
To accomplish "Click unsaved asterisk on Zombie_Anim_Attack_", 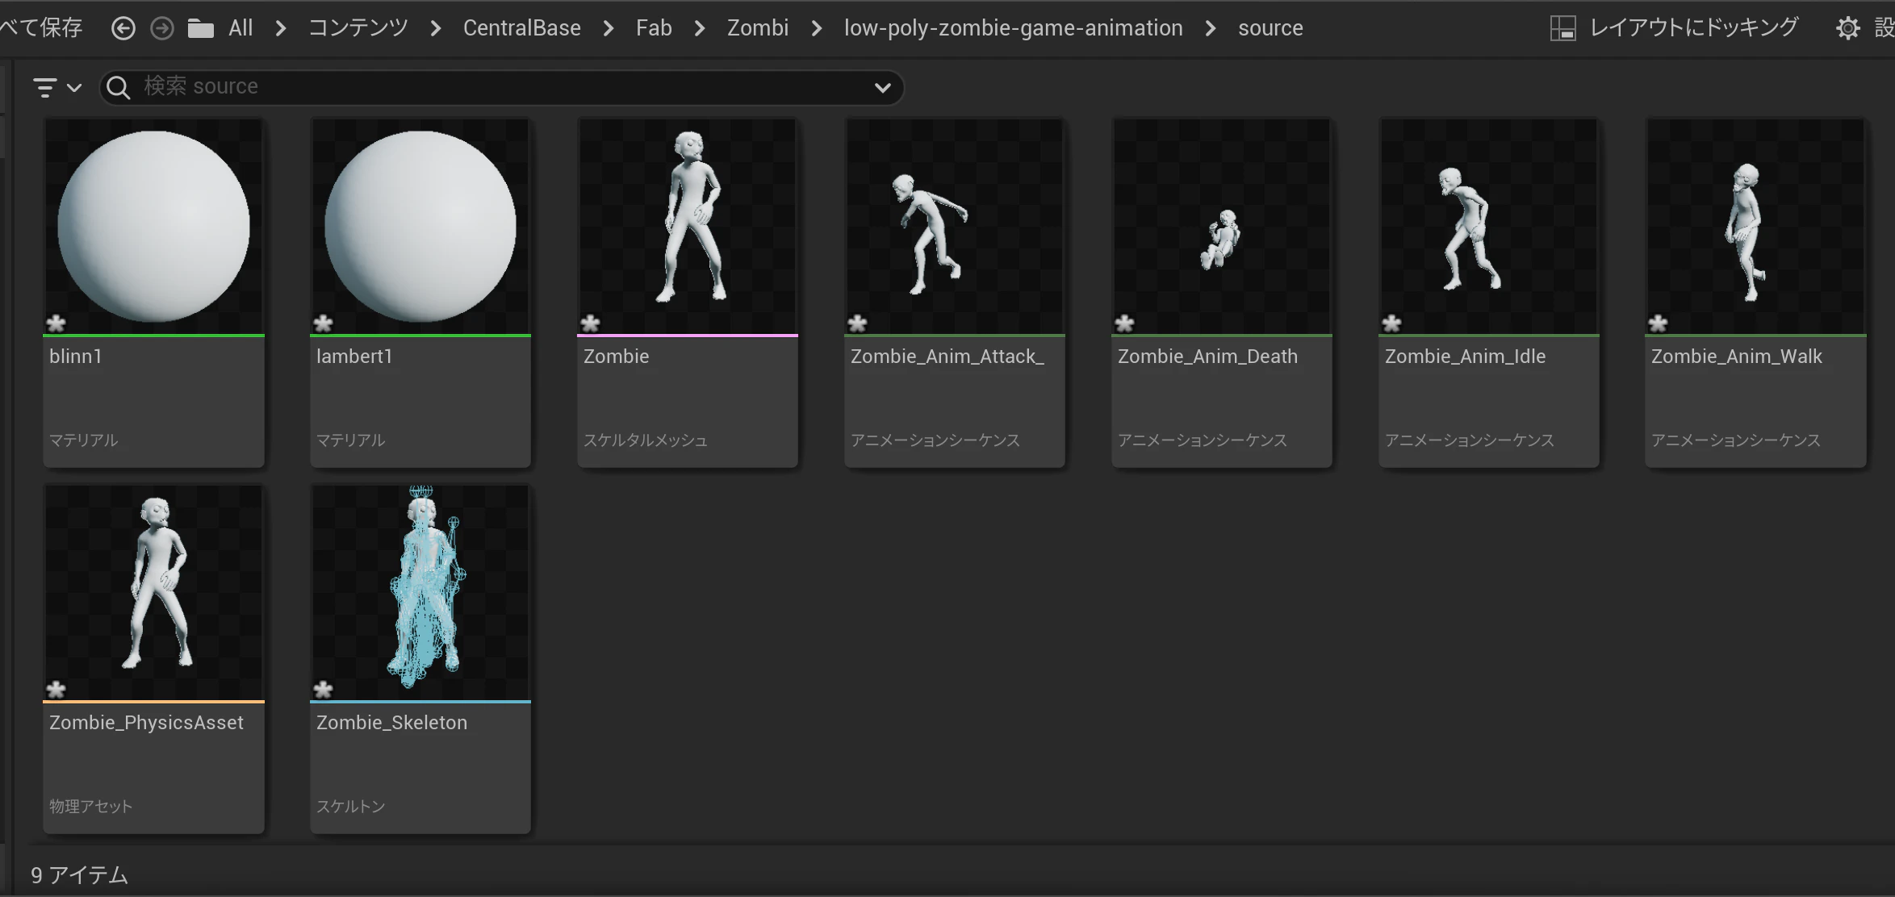I will [857, 323].
